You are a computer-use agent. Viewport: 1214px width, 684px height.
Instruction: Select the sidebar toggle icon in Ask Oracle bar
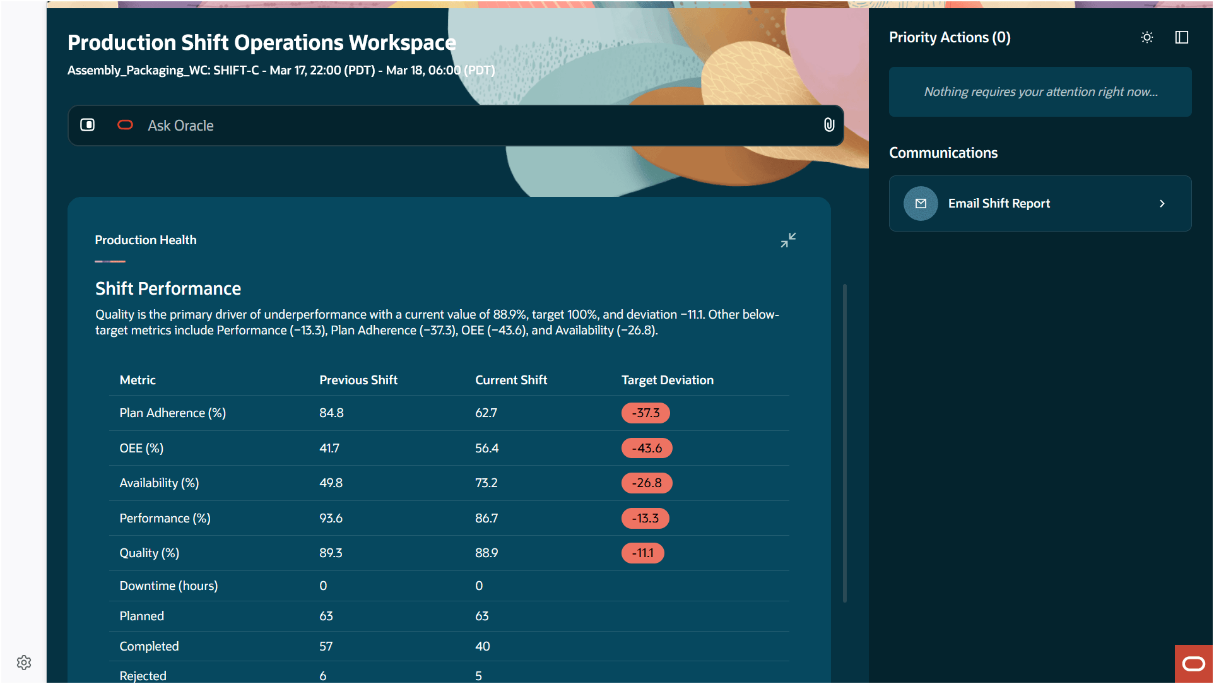click(88, 125)
